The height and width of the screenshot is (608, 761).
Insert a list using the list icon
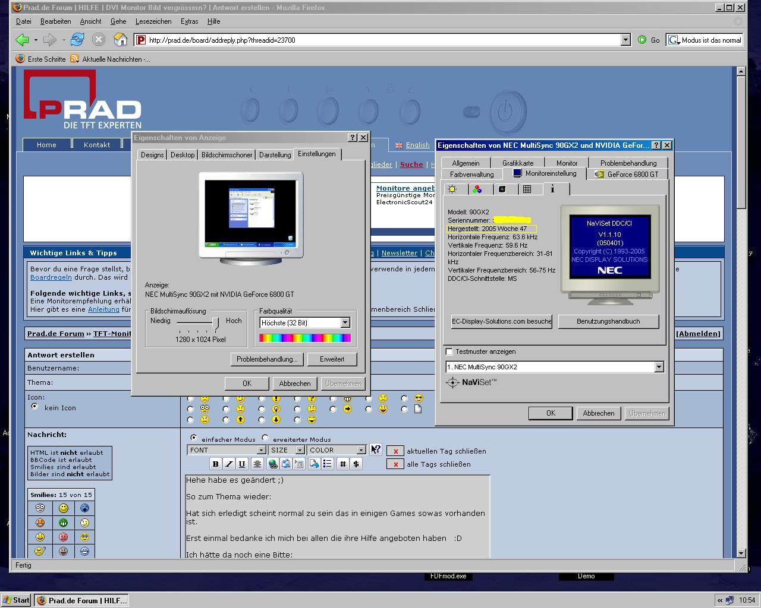click(x=327, y=464)
